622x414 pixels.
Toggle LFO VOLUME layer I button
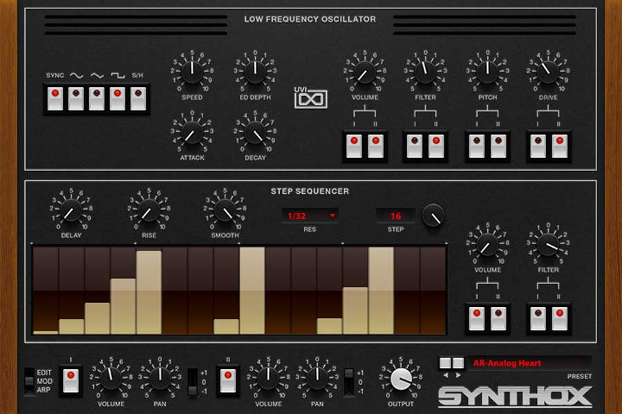[355, 146]
